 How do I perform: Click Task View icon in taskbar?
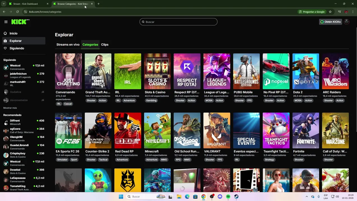pyautogui.click(x=170, y=197)
